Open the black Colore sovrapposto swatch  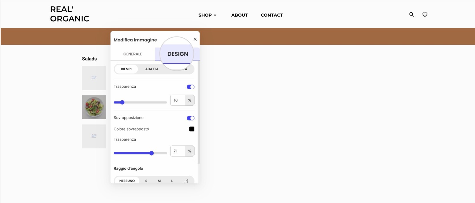(192, 129)
